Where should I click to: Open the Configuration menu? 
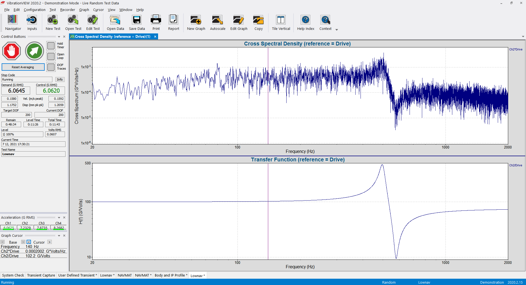click(x=35, y=10)
